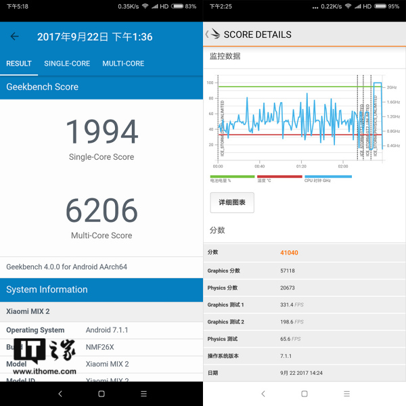Tap the NMF26X build value

(x=100, y=347)
